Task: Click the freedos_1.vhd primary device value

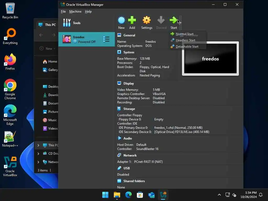Action: pos(178,128)
